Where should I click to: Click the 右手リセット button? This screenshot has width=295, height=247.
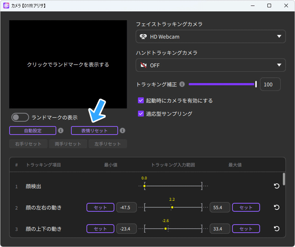click(x=28, y=144)
